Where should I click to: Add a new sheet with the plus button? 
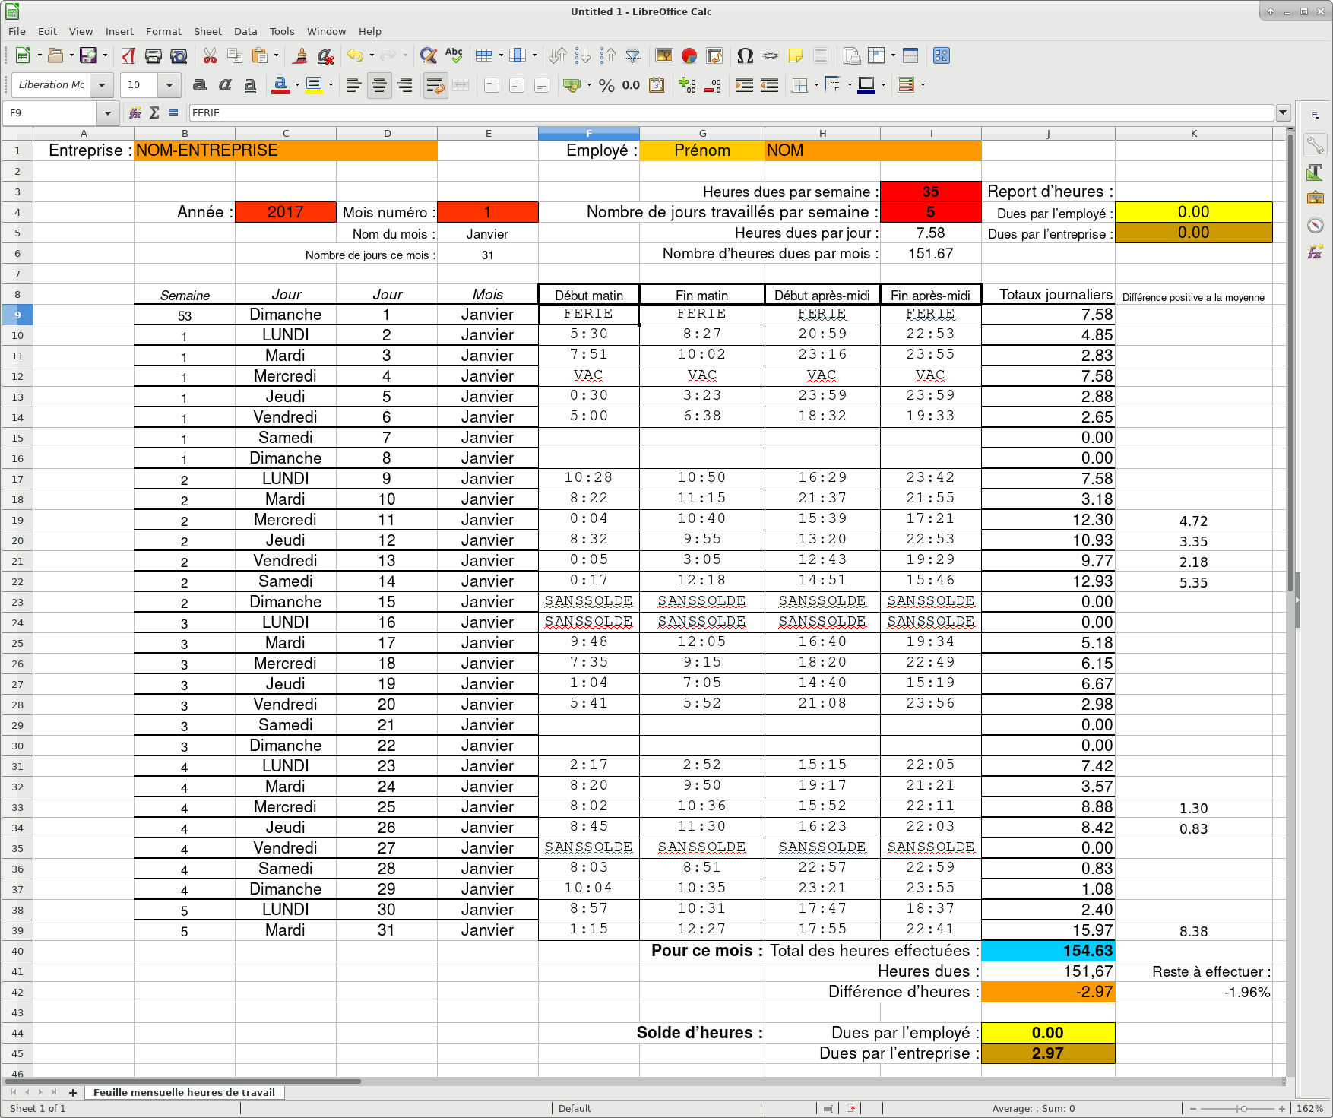point(73,1092)
